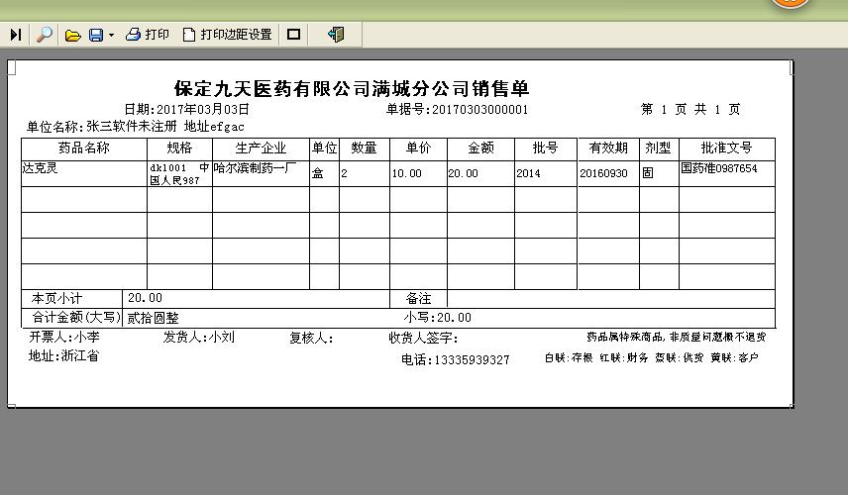848x495 pixels.
Task: Click the 规格 column header
Action: [179, 148]
